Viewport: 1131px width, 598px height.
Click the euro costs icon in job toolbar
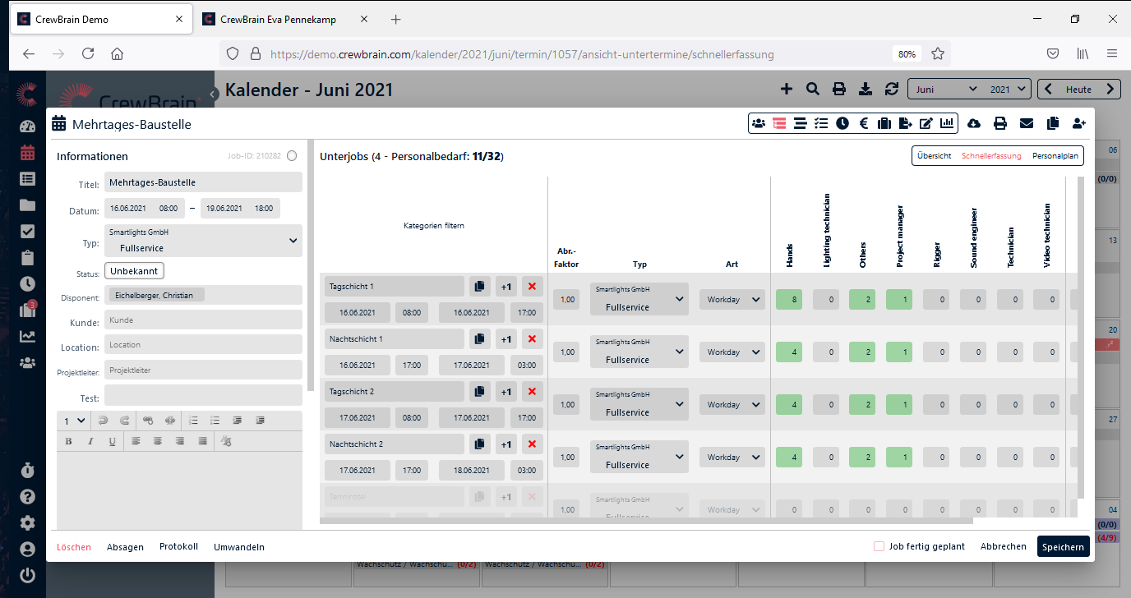click(x=864, y=123)
